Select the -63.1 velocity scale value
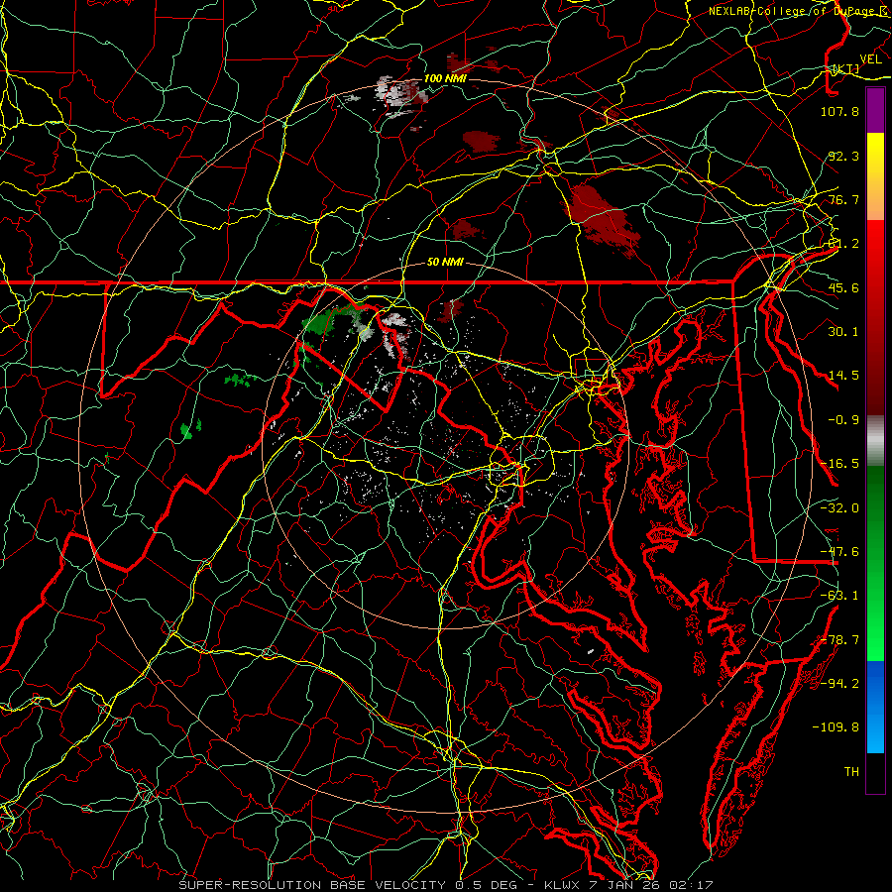 coord(839,596)
